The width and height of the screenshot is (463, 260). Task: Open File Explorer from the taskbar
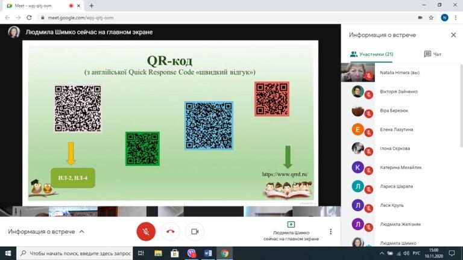coord(158,253)
